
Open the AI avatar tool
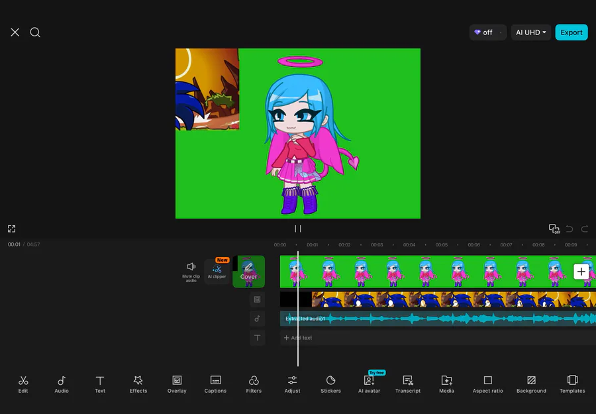(369, 384)
